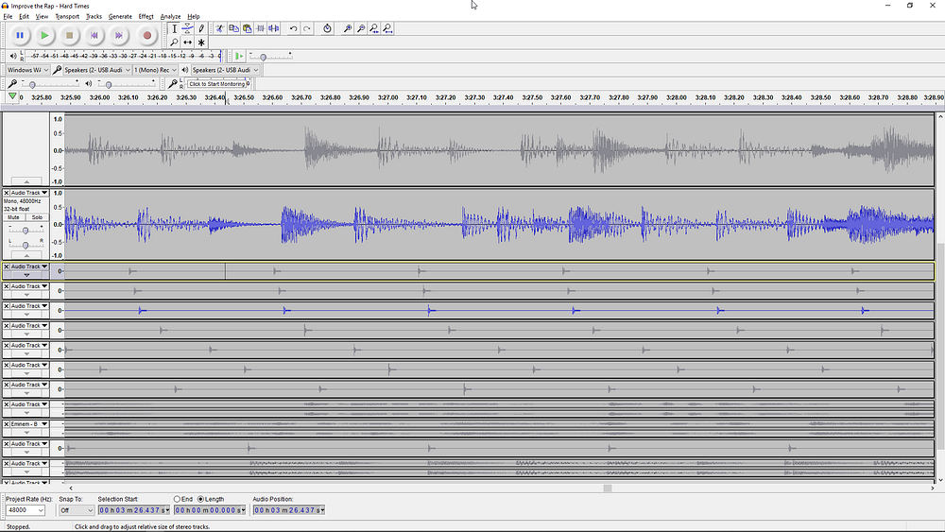
Task: Select the Multi-Tool asterisk mode
Action: (201, 43)
